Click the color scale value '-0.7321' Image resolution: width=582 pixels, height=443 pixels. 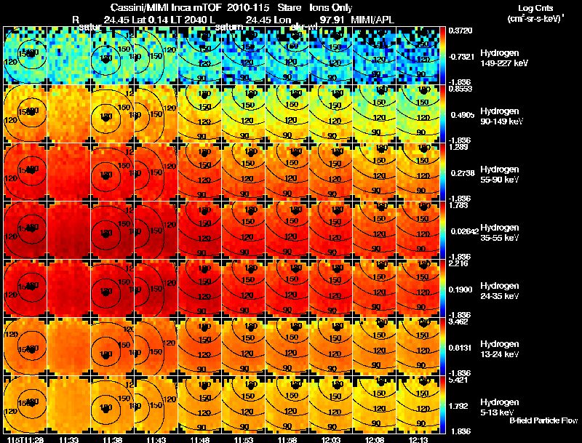coord(461,57)
